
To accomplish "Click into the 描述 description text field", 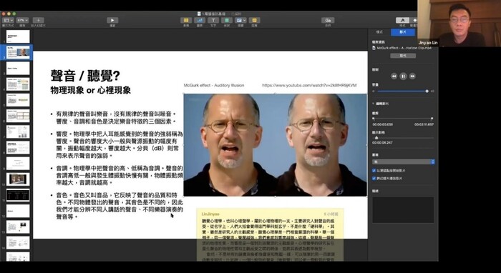I will 403,210.
